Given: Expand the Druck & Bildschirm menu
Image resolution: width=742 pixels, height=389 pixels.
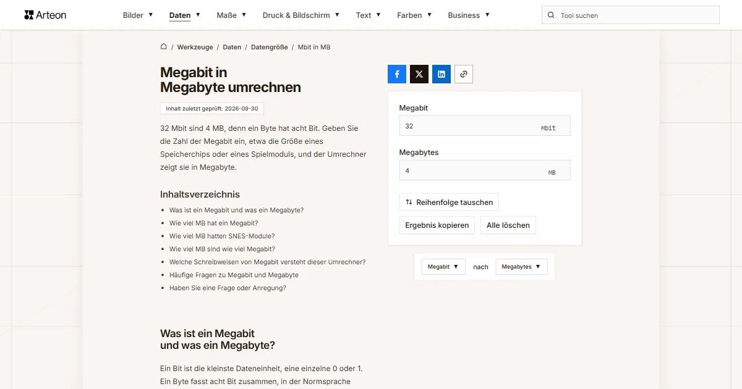Looking at the screenshot, I should pyautogui.click(x=302, y=15).
